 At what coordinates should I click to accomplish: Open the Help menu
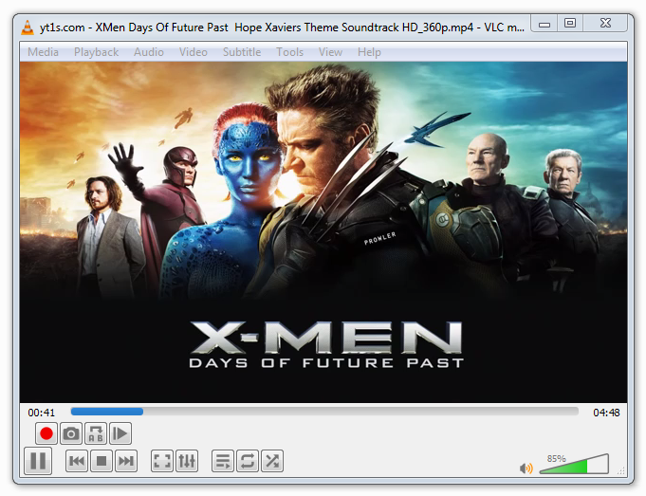click(369, 52)
